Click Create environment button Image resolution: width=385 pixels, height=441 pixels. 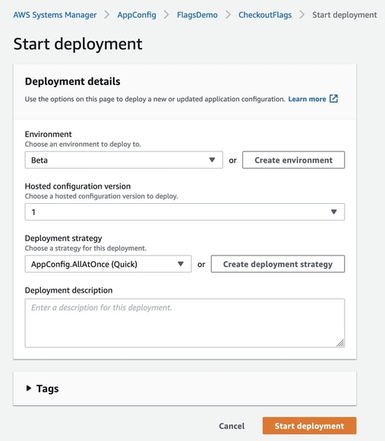pos(293,160)
